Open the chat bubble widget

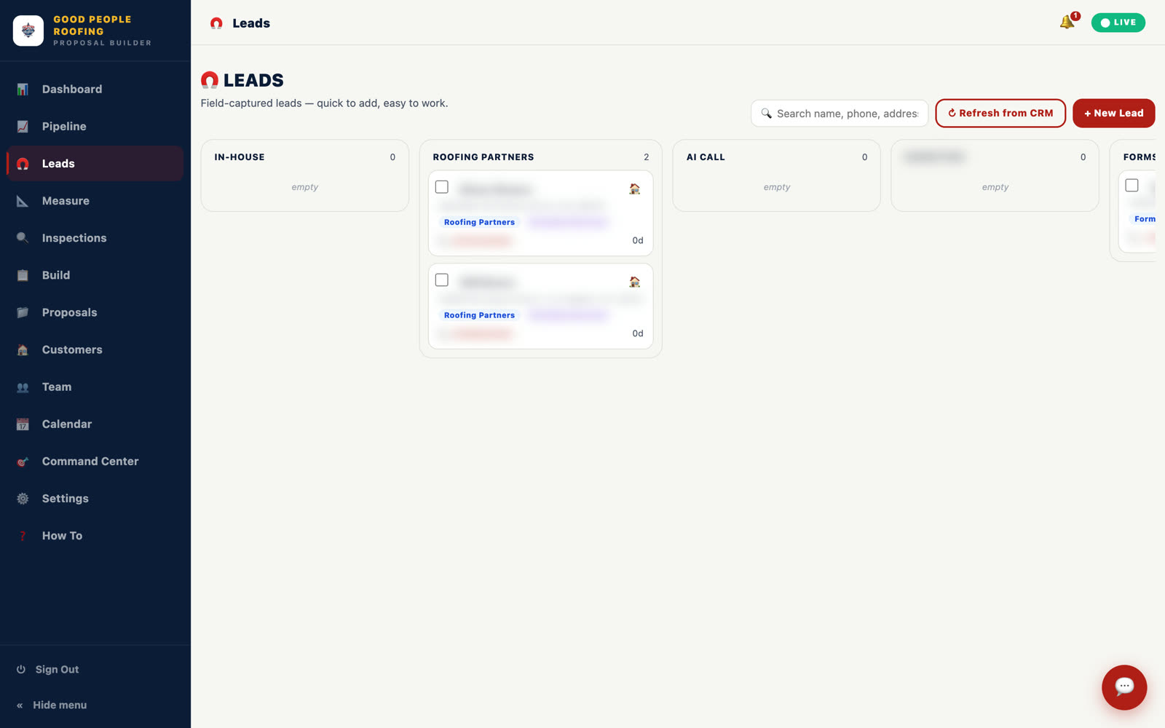coord(1124,687)
